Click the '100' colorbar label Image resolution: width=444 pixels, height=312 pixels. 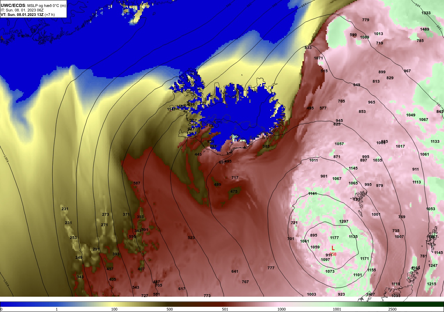[x=114, y=309]
